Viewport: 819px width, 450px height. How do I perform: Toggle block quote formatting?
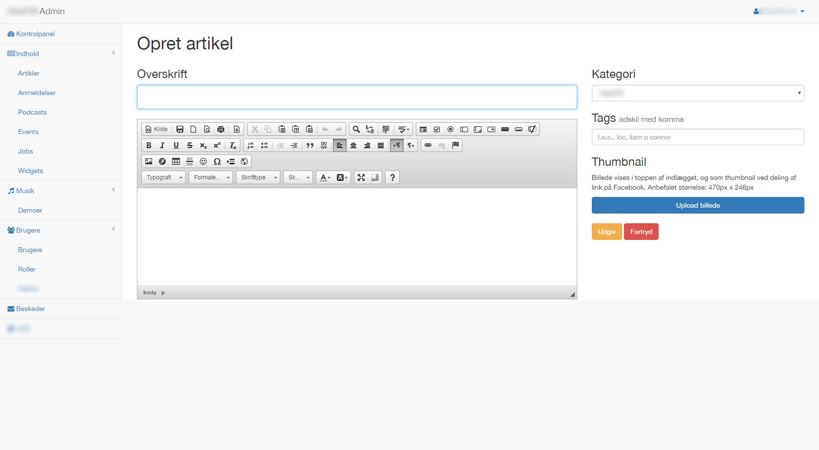pos(310,145)
